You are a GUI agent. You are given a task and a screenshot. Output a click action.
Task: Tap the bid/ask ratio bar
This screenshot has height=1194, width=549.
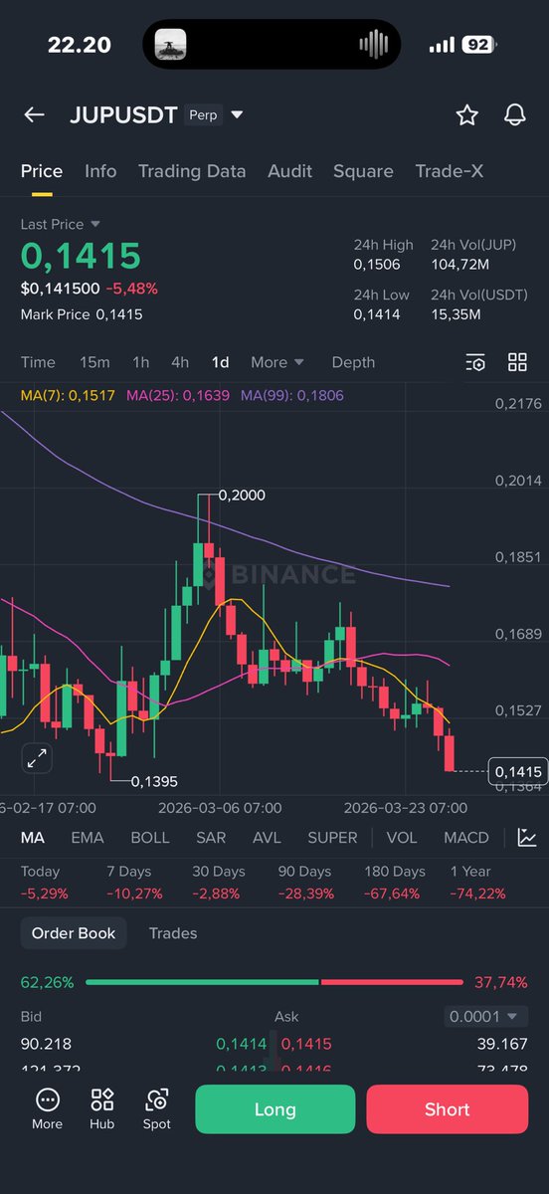pyautogui.click(x=274, y=982)
